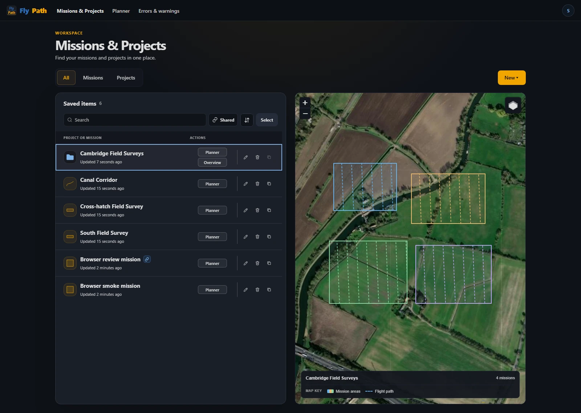
Task: Click the '4 missions' count label
Action: pos(505,378)
